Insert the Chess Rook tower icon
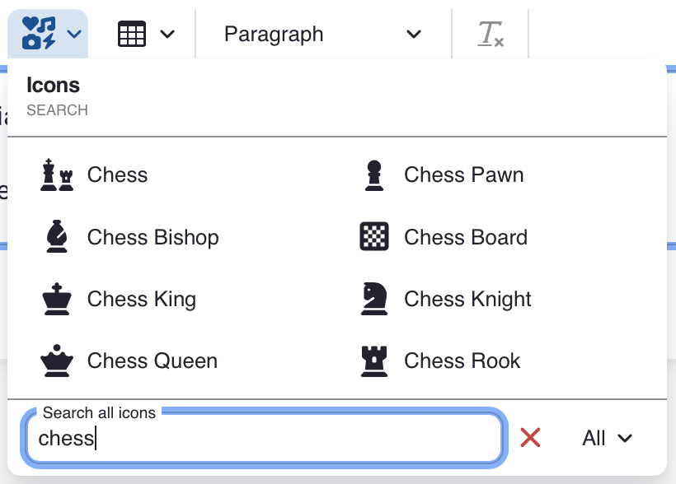 coord(374,361)
